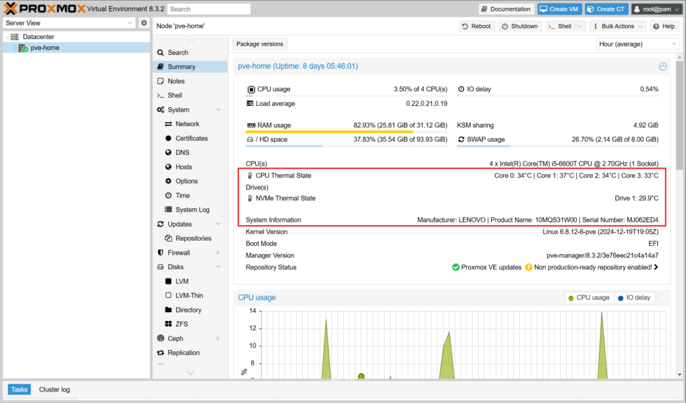Click the Package versions button
686x403 pixels.
tap(260, 44)
